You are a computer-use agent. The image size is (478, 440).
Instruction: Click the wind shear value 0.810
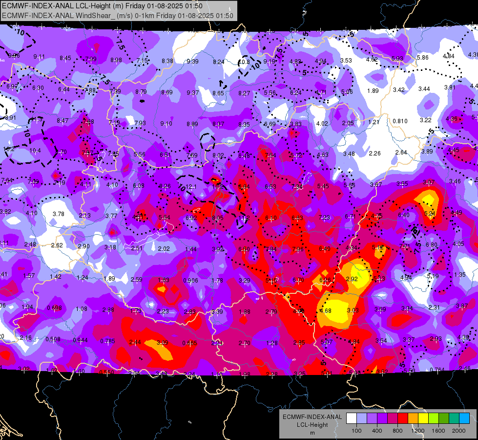tap(400, 121)
